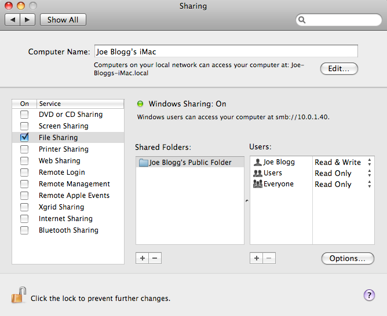Uncheck the File Sharing checkbox
The image size is (387, 316).
click(x=24, y=137)
